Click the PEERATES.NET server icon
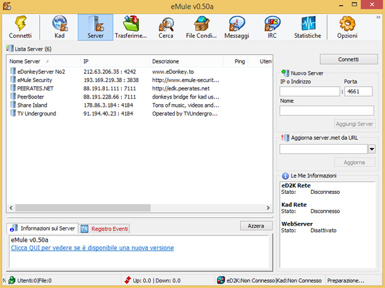The image size is (385, 288). [13, 88]
